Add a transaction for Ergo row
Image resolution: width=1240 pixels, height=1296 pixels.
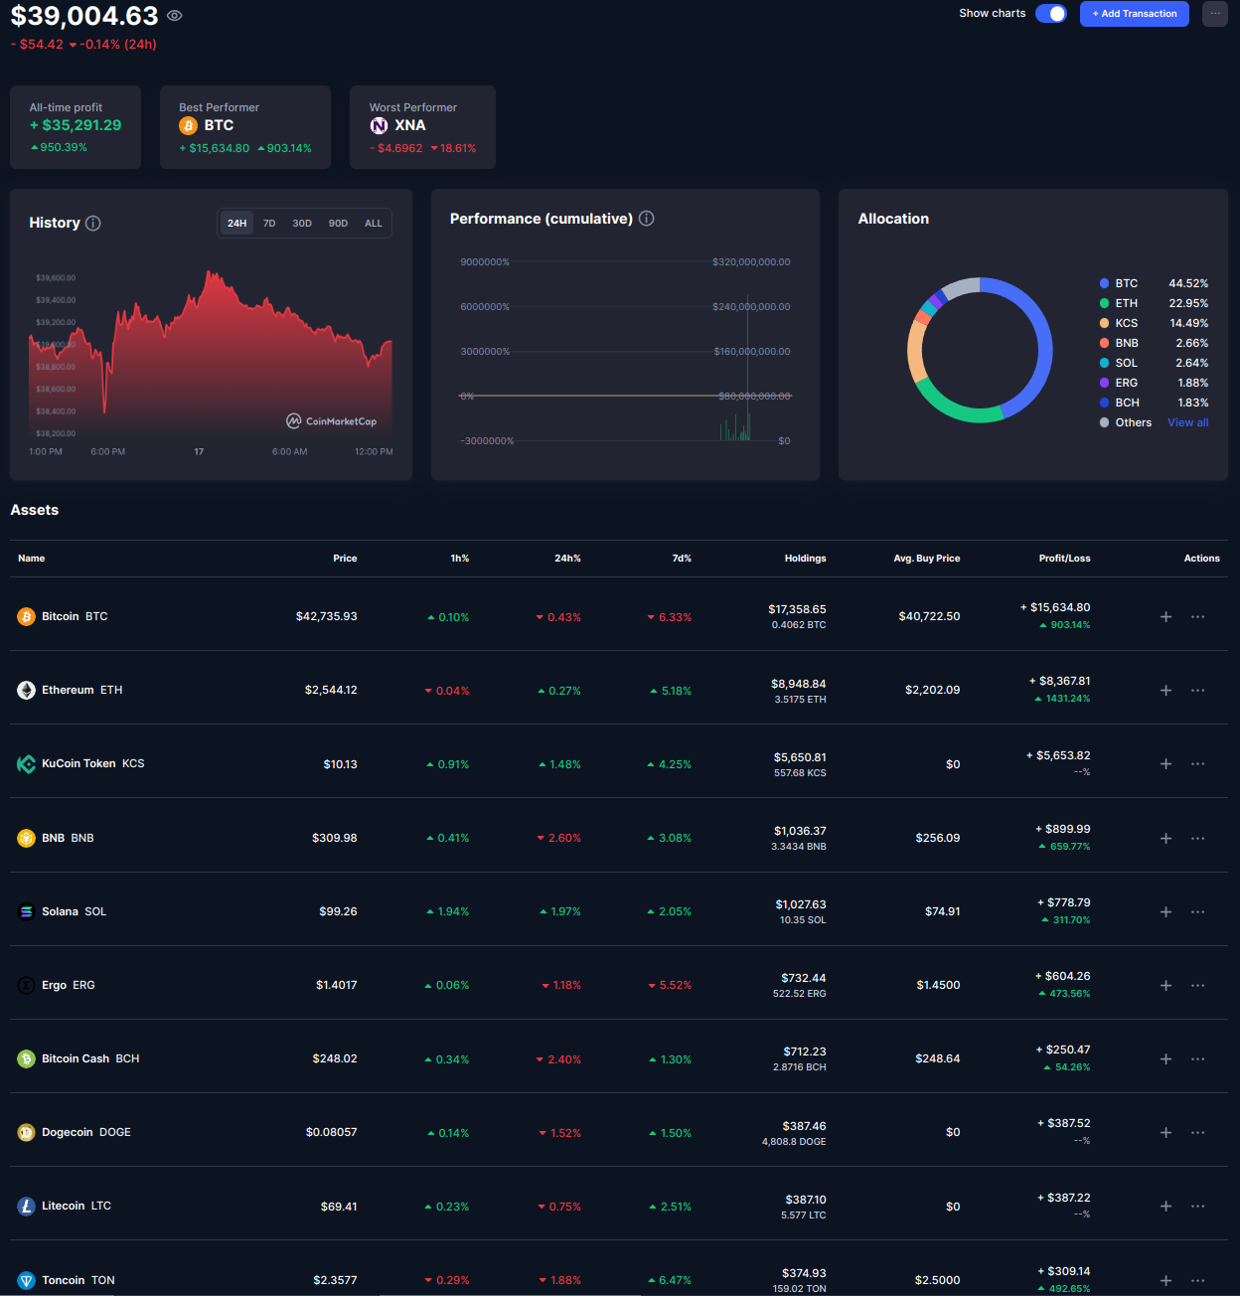coord(1166,985)
